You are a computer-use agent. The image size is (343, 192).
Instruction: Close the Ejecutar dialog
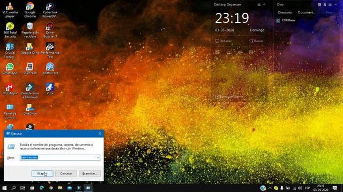[x=100, y=133]
